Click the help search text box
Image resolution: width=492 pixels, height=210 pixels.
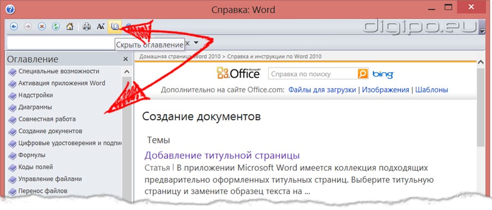(x=61, y=43)
